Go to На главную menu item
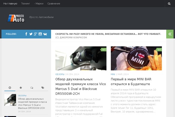The width and height of the screenshot is (175, 117). [x=10, y=4]
